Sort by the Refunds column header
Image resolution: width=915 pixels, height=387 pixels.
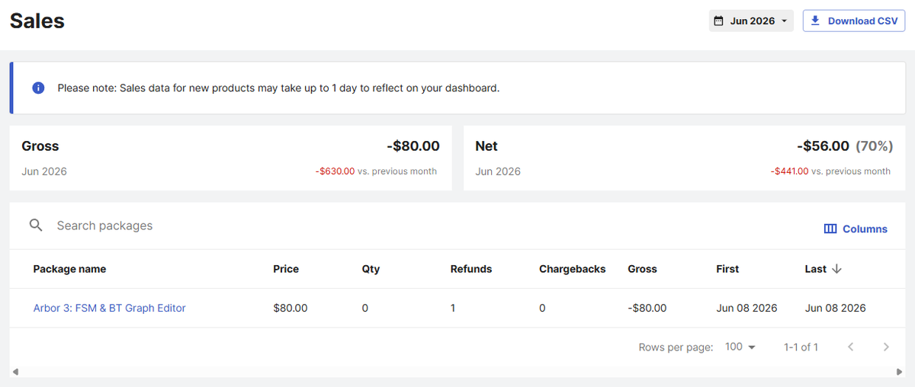471,269
